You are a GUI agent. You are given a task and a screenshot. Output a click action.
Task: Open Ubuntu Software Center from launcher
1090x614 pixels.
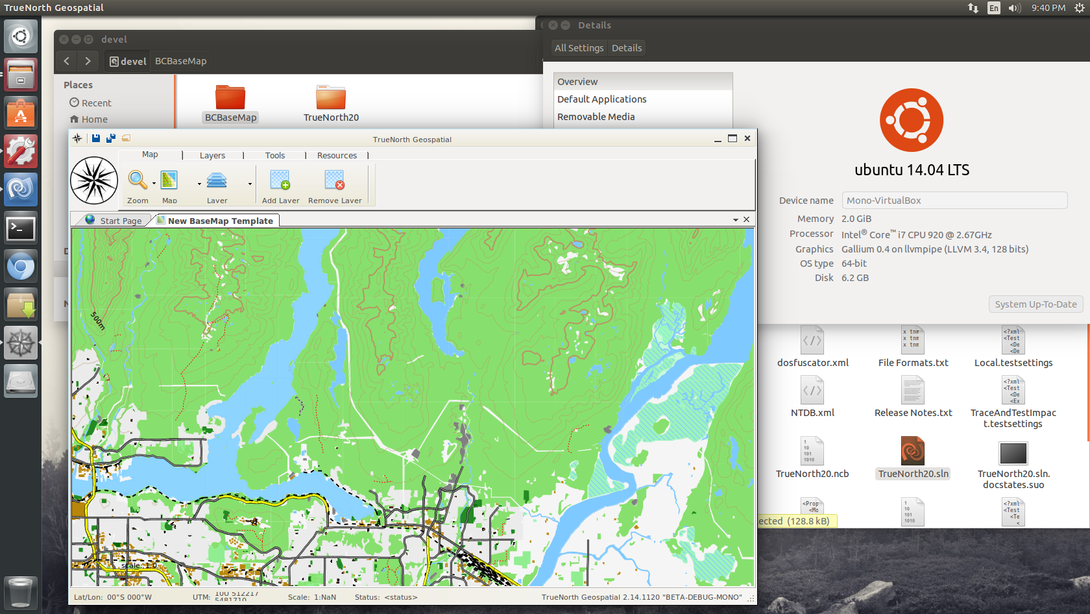click(21, 112)
